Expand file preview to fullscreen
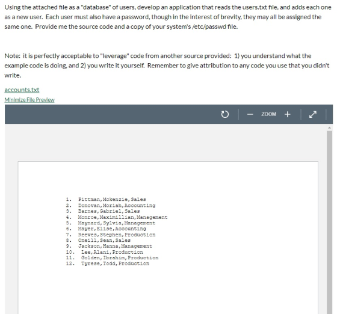Screen dimensions: 337x314 313,114
